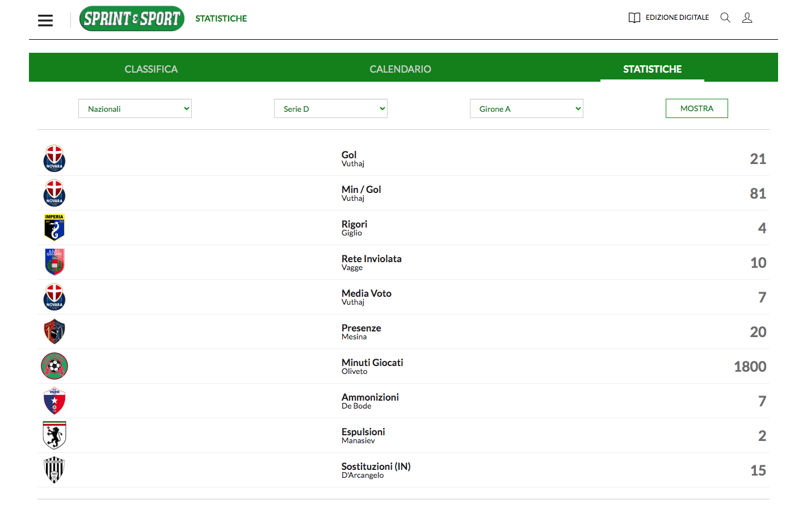Click the Statistiche header link
The width and height of the screenshot is (811, 517).
[221, 19]
